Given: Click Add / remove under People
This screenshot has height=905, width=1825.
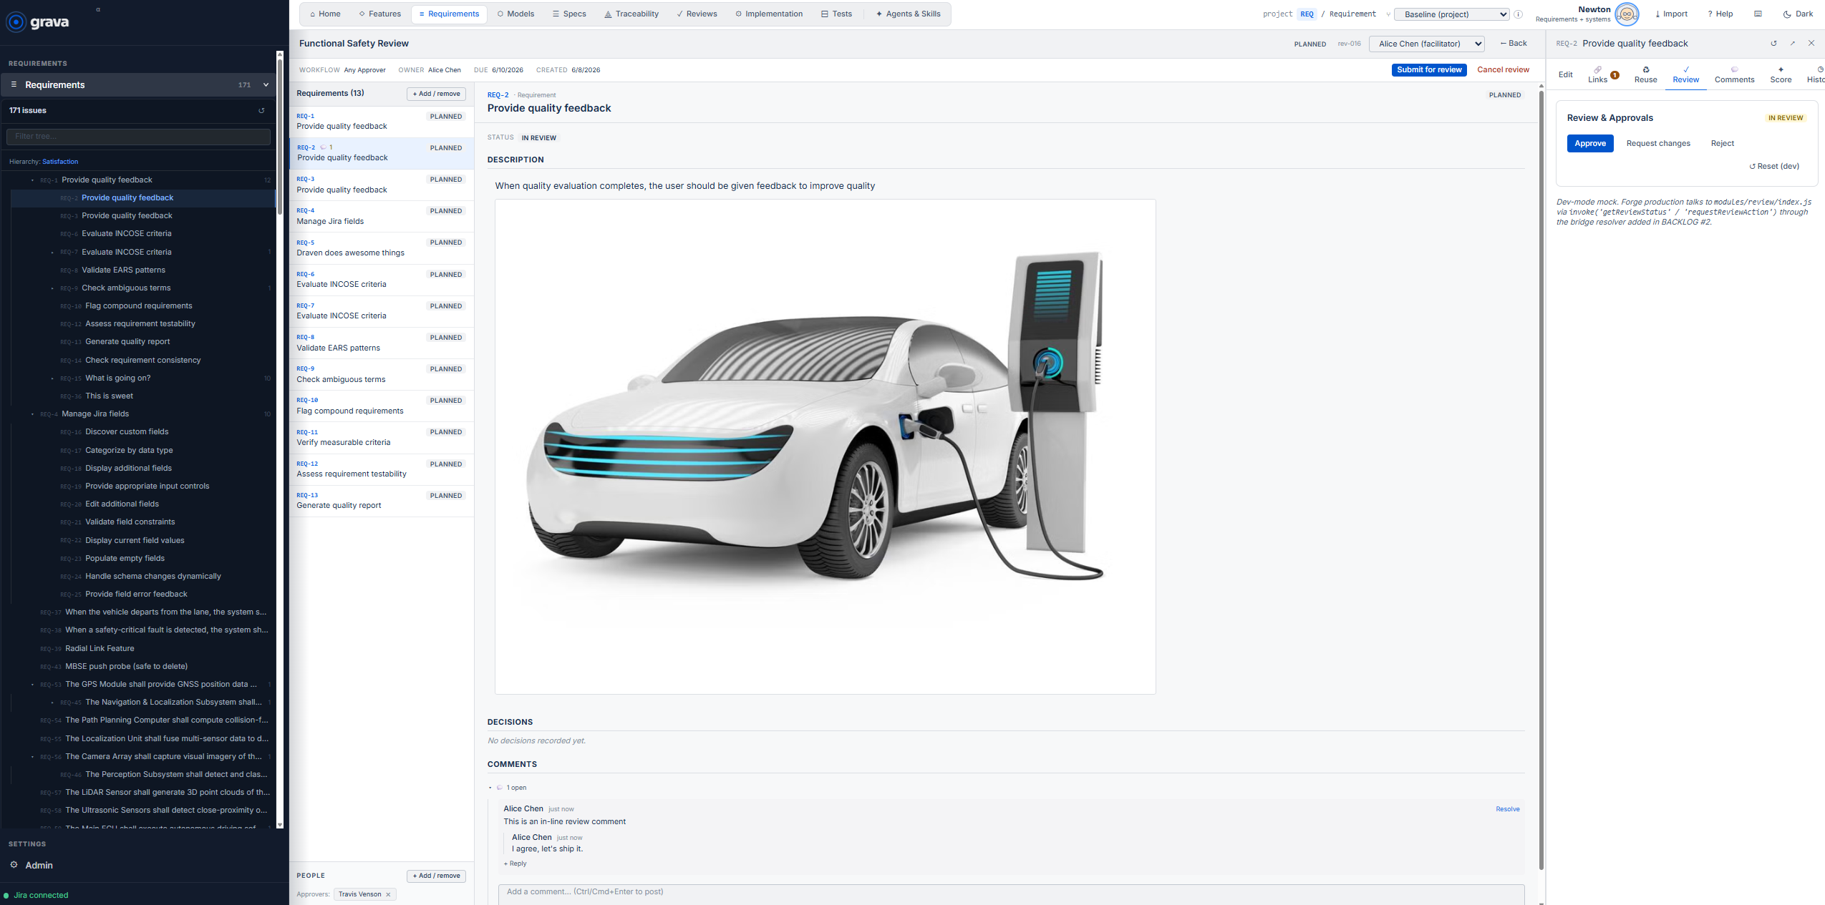Looking at the screenshot, I should (x=437, y=876).
